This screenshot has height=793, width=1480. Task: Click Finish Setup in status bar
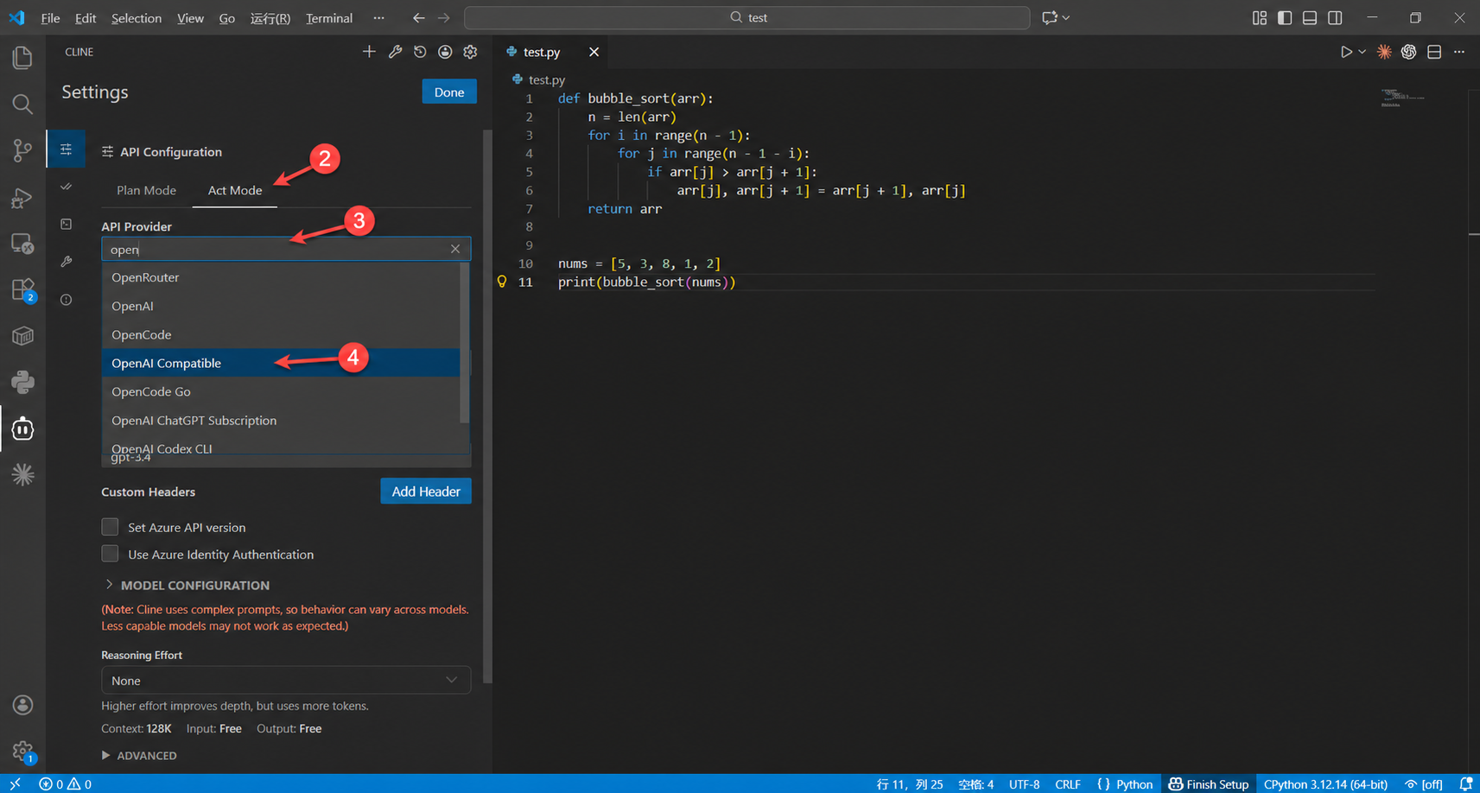tap(1208, 783)
